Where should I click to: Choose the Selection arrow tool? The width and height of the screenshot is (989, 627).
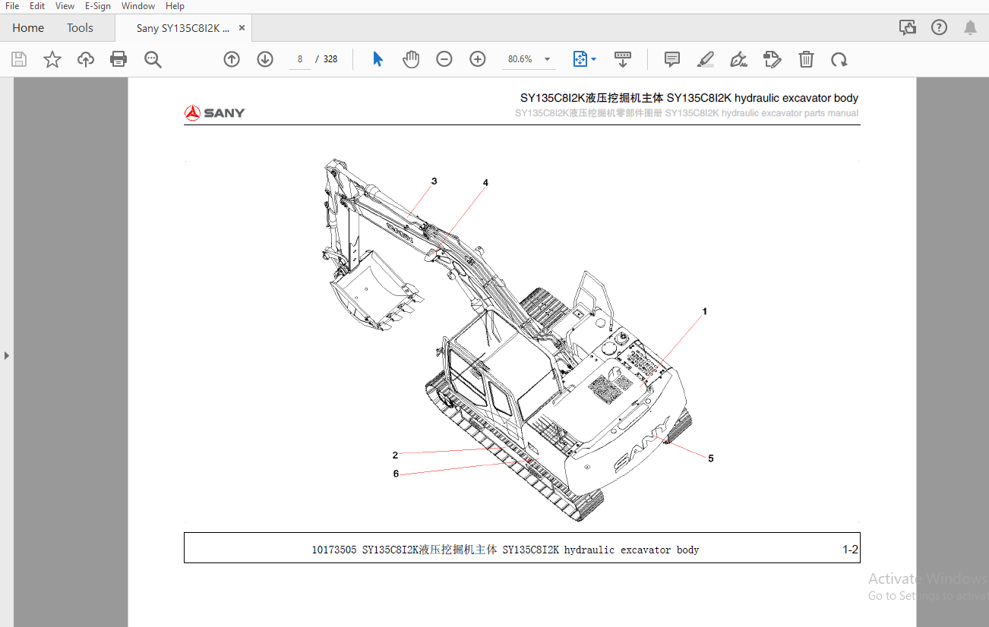[378, 59]
